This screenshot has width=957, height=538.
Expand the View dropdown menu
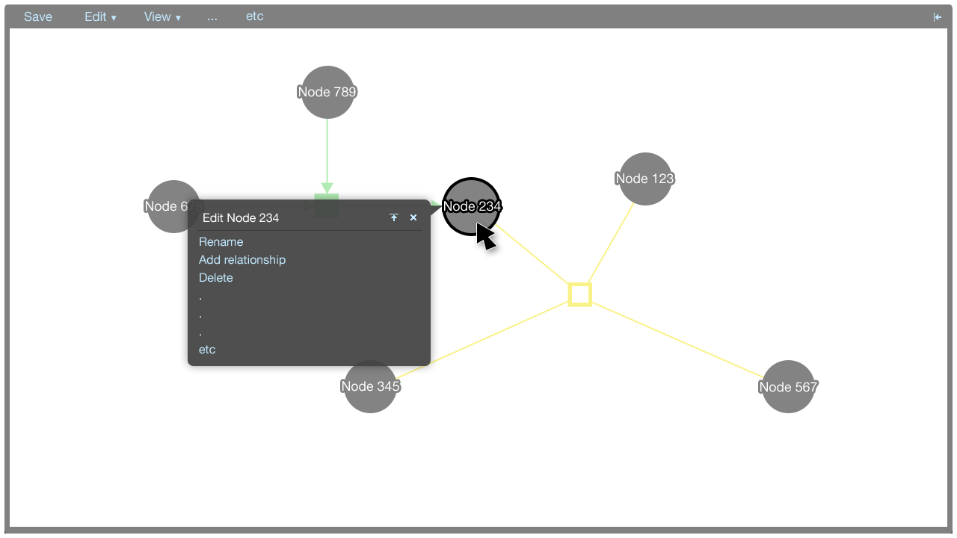(x=162, y=16)
